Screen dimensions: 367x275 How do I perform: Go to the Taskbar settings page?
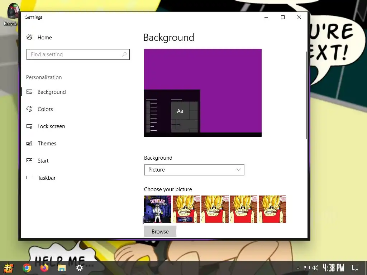click(47, 178)
